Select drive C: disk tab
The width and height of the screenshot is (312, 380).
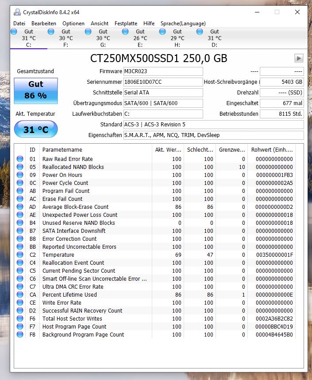(x=28, y=38)
